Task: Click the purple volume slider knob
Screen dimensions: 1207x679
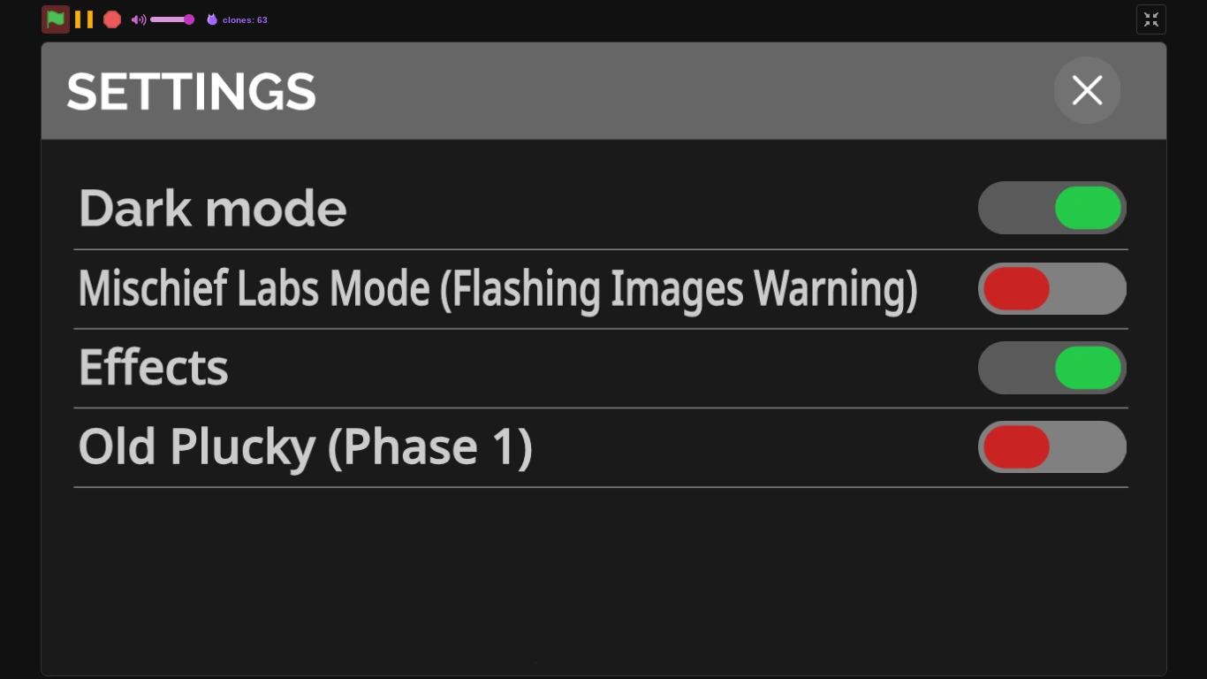Action: tap(189, 19)
